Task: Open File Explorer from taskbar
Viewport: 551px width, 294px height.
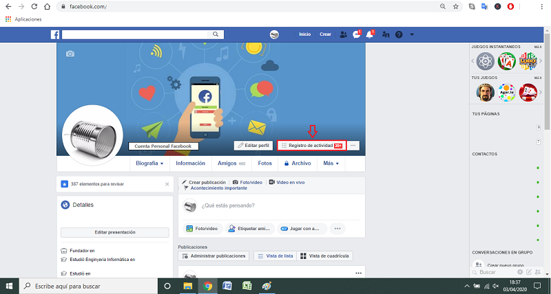Action: [187, 286]
